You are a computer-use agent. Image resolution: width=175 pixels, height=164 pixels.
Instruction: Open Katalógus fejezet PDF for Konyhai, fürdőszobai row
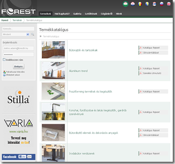pos(153,112)
